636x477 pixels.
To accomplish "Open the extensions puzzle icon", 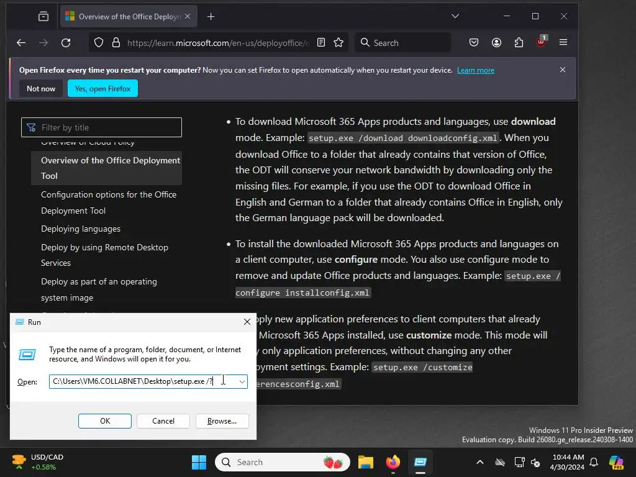I will [519, 43].
